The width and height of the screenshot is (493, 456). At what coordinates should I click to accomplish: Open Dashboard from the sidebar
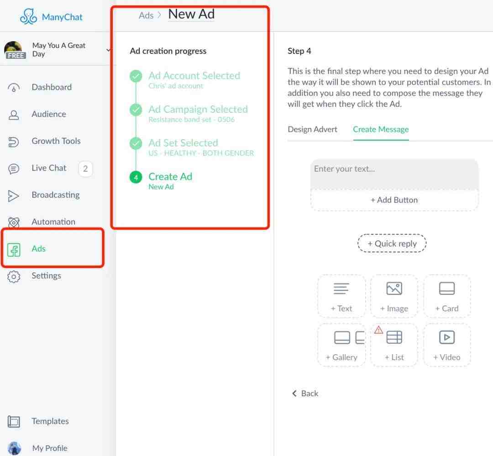(x=52, y=87)
